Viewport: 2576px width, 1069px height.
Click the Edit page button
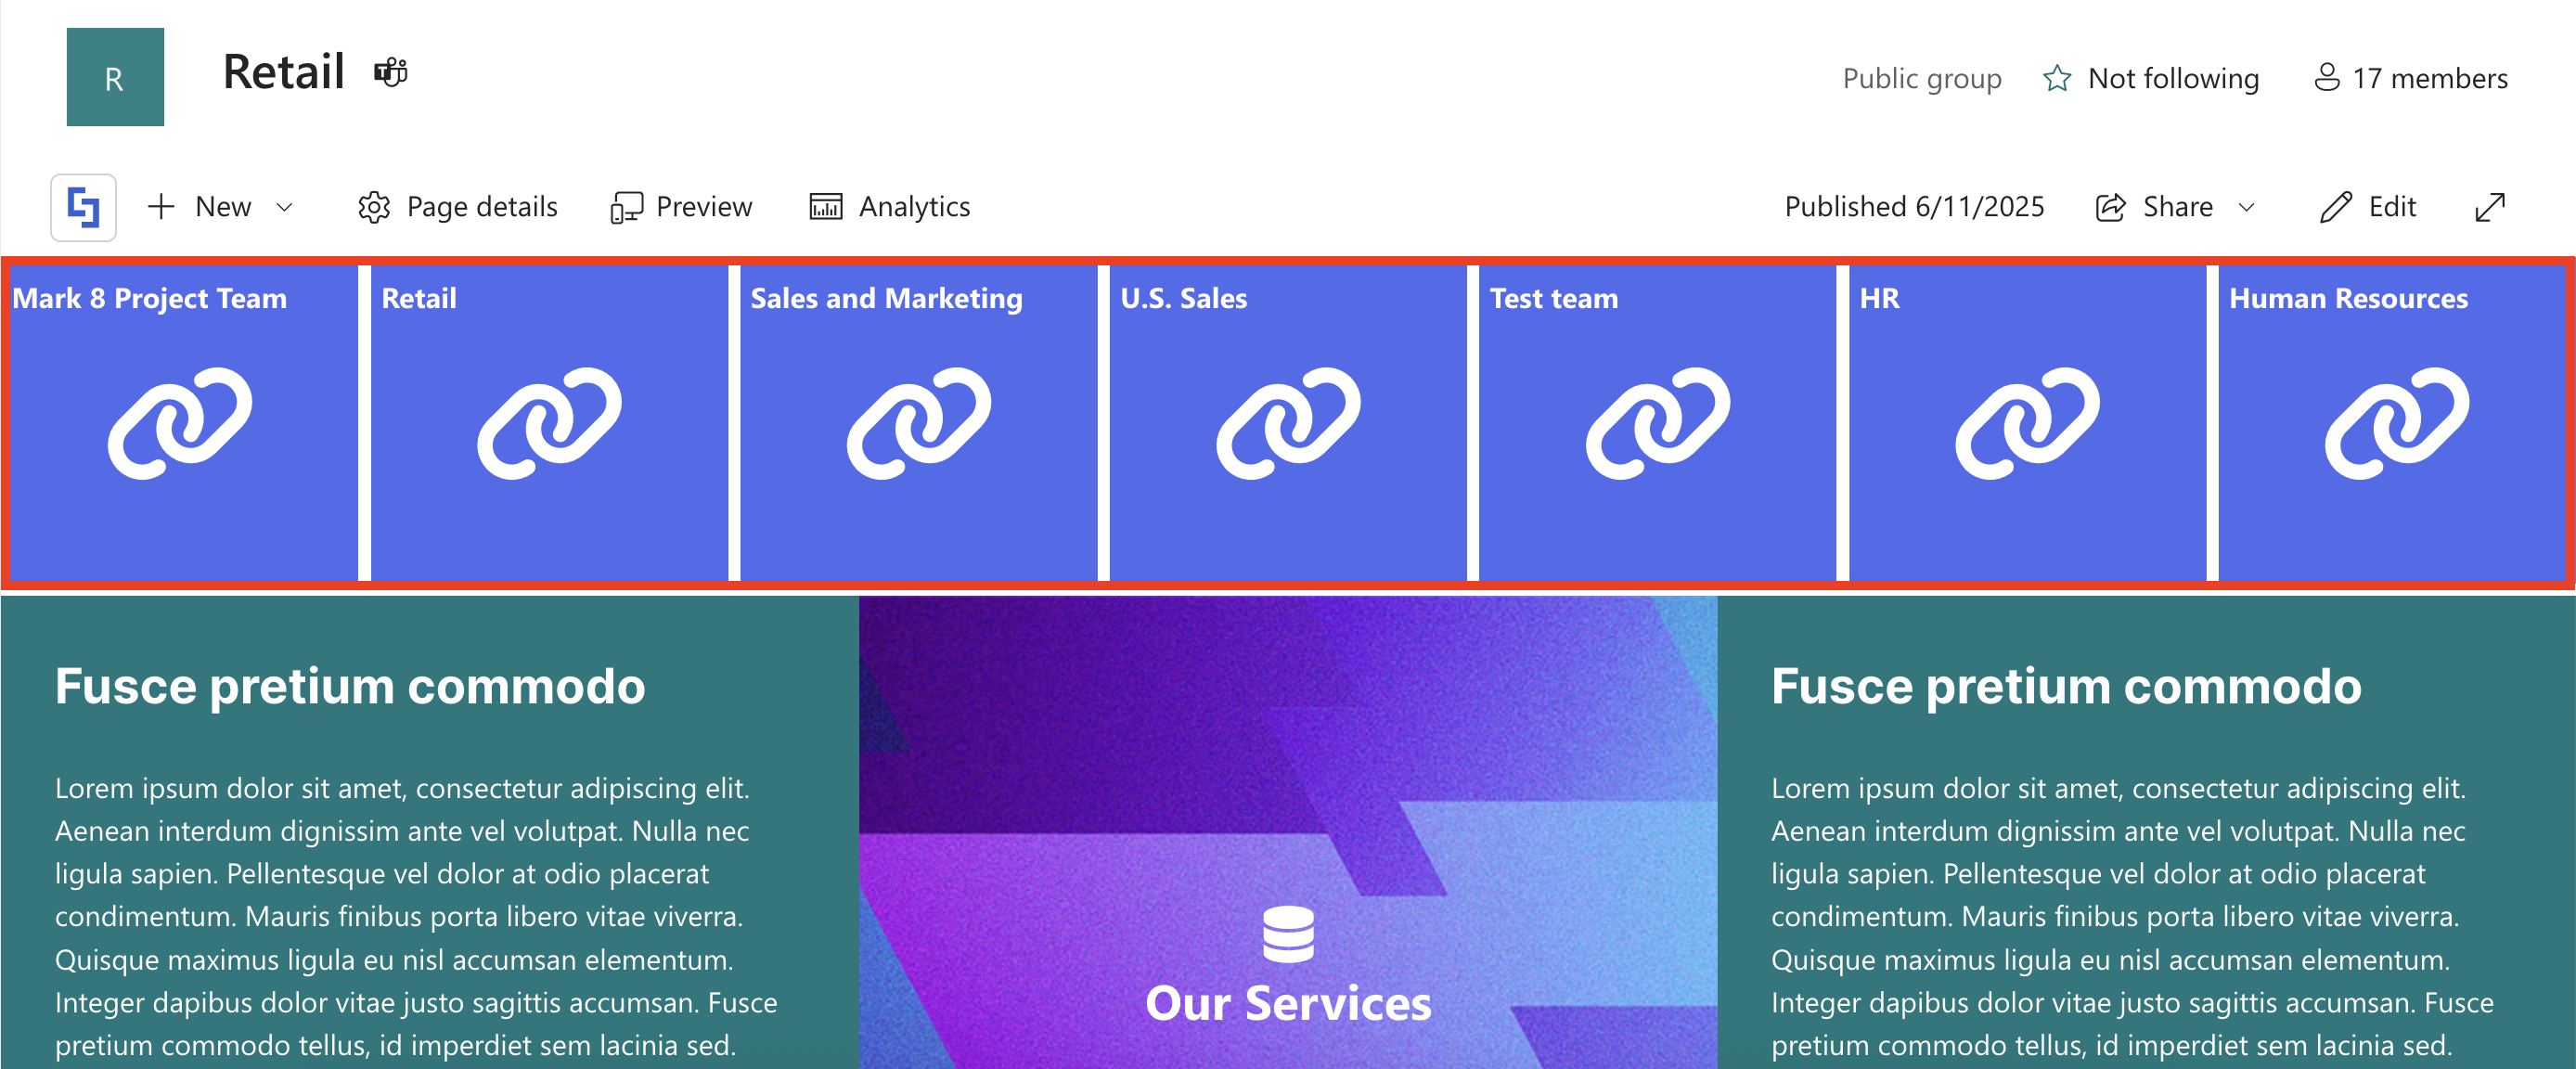[2368, 207]
